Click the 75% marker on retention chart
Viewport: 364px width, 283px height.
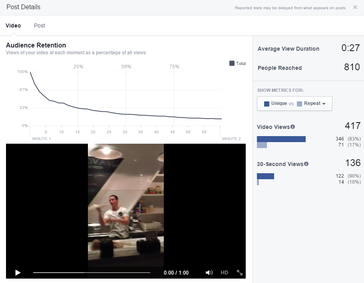[174, 67]
